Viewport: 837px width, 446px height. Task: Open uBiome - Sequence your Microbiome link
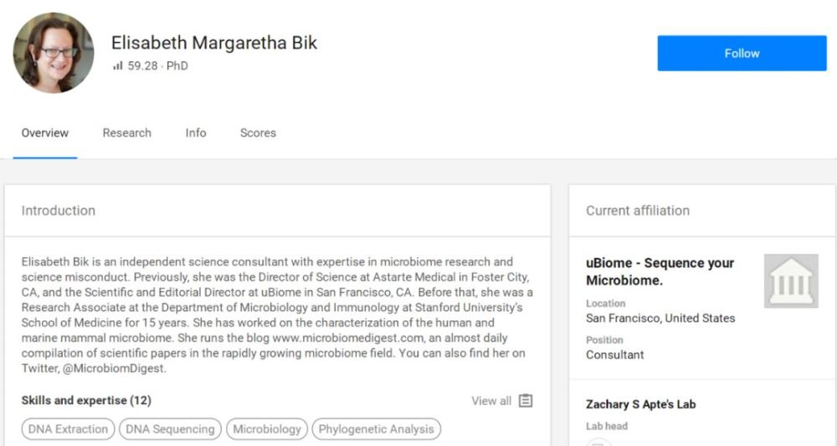coord(660,271)
